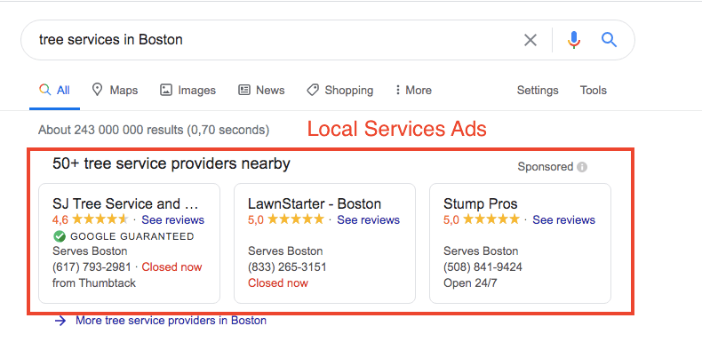Open the Stump Pros ad card
The image size is (702, 350).
(520, 243)
